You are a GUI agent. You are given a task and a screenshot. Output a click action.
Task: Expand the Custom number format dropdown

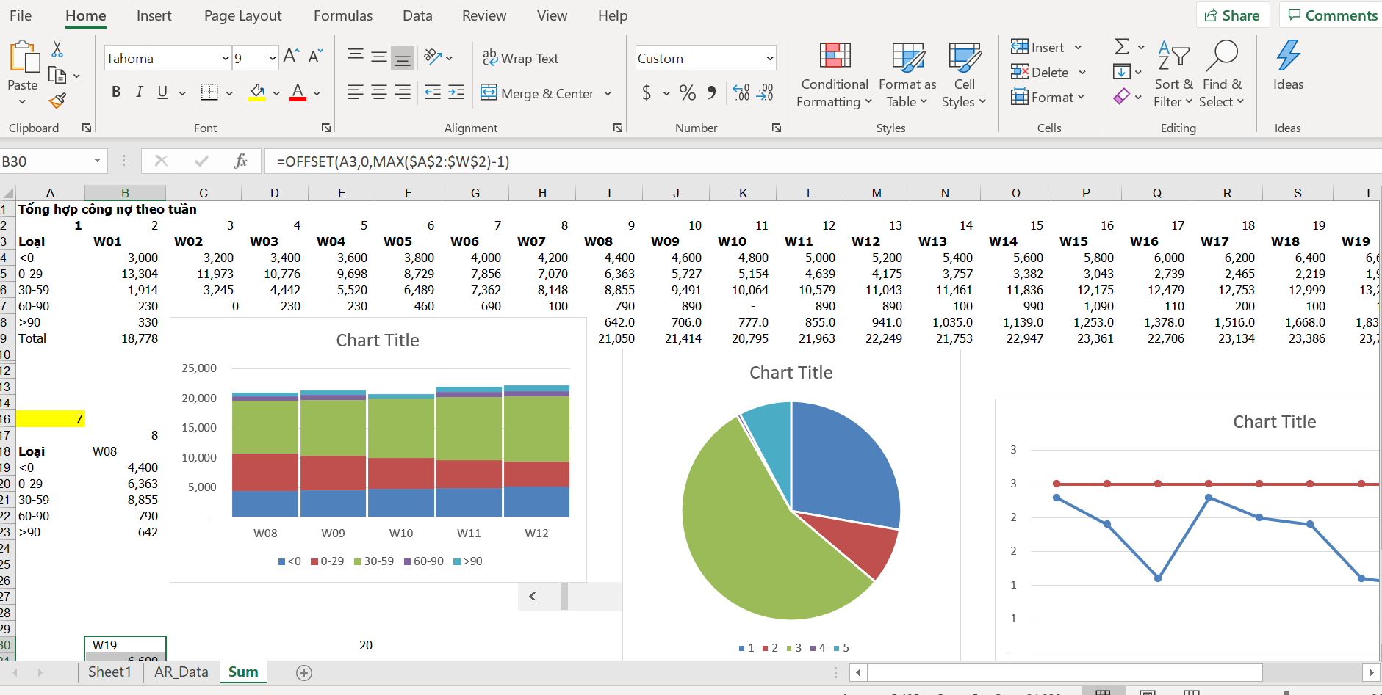click(769, 58)
